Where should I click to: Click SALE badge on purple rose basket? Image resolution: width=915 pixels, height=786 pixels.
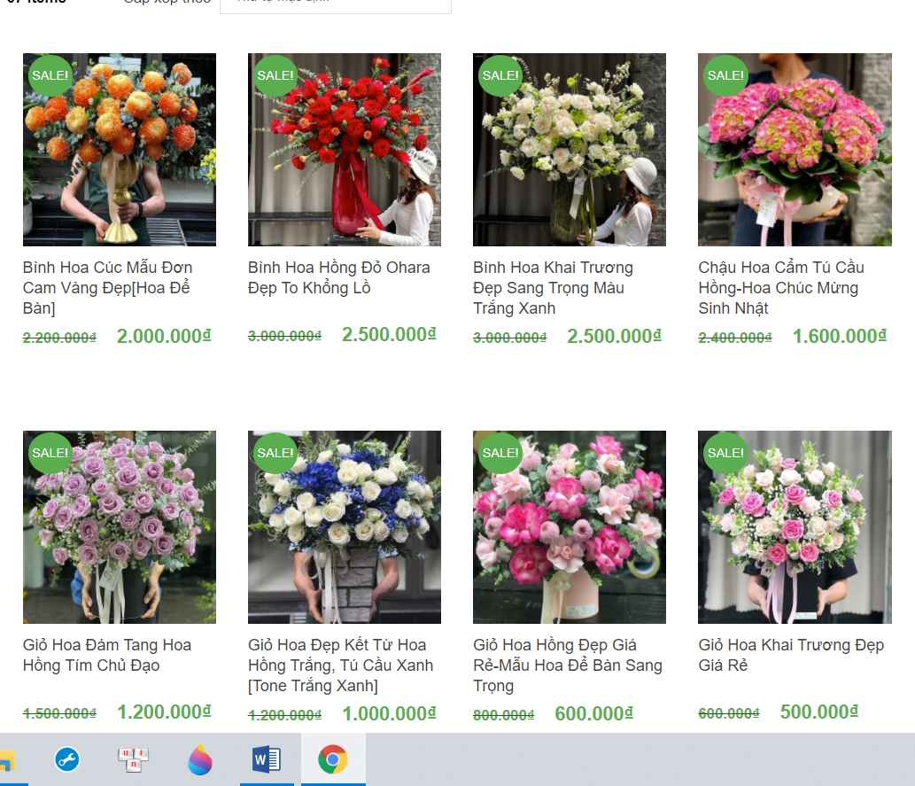tap(50, 453)
